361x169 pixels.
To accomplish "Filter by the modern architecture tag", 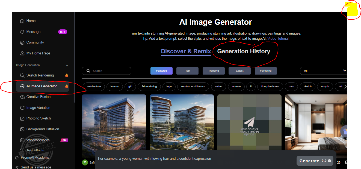I will tap(193, 87).
